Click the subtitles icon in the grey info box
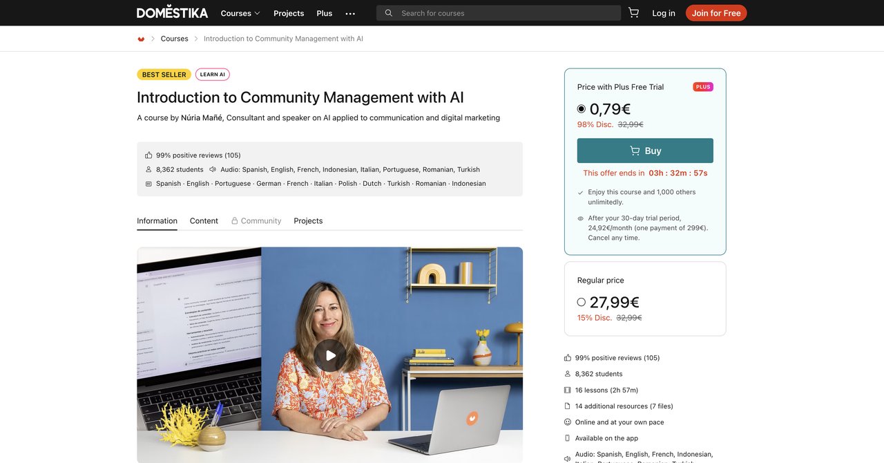This screenshot has height=463, width=884. (148, 184)
